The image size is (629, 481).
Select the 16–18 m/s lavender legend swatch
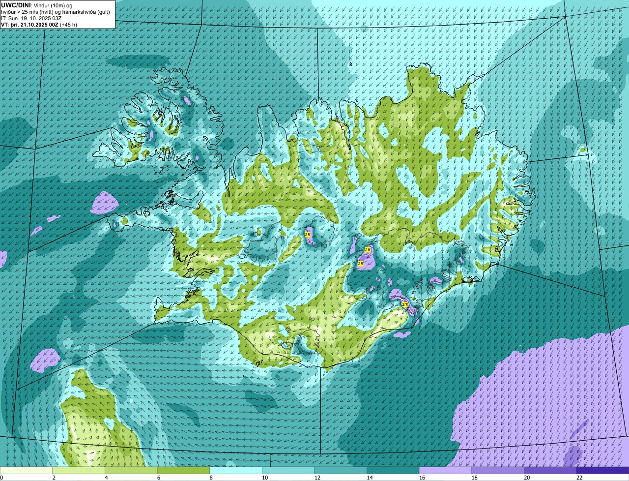(x=445, y=470)
